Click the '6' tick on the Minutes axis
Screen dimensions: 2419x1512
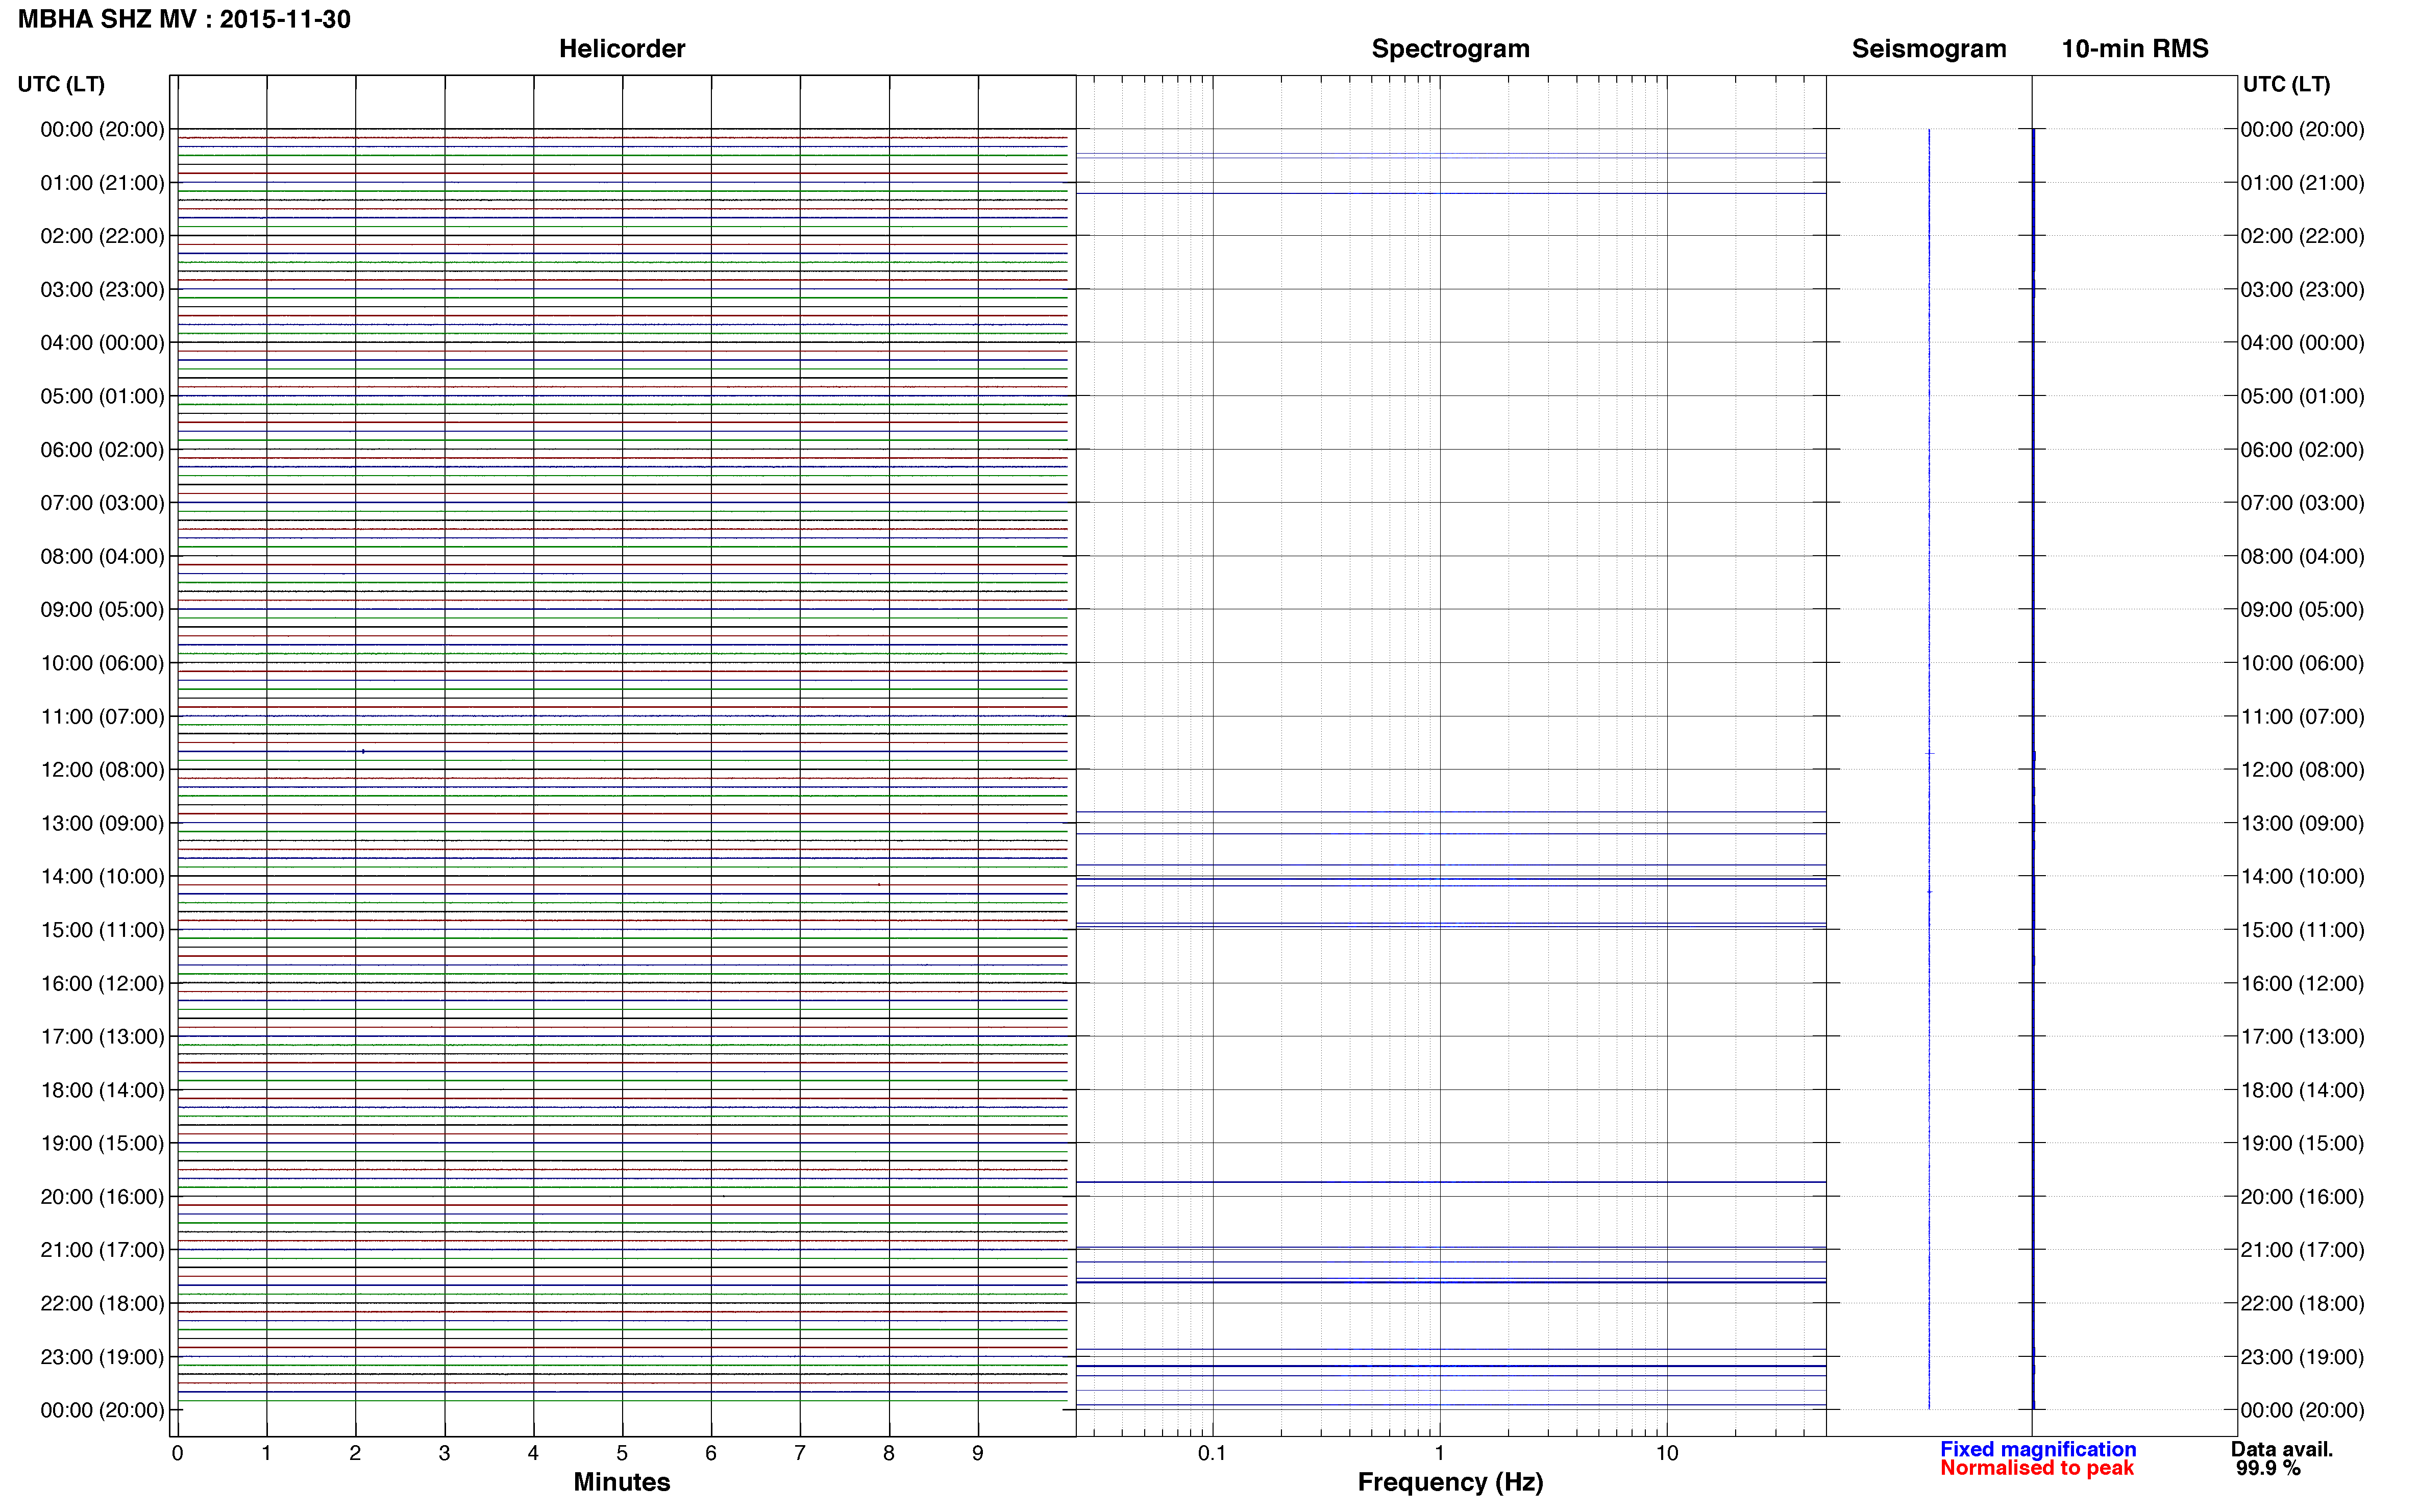(x=711, y=1453)
